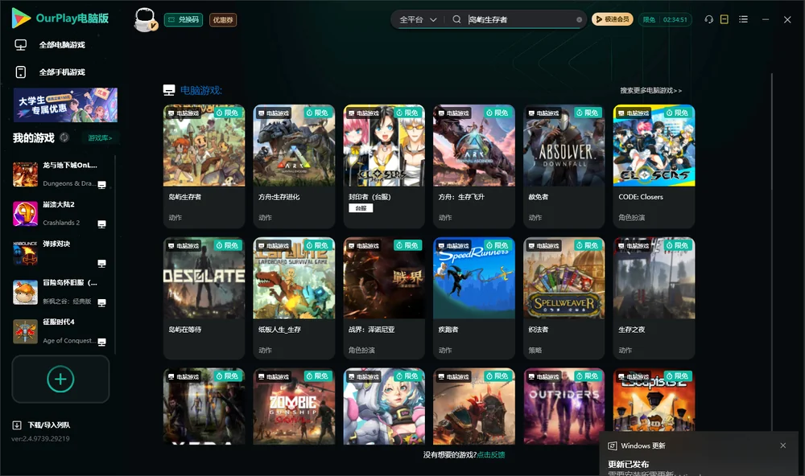Open the CODE: Closers game card
805x476 pixels.
click(x=654, y=166)
